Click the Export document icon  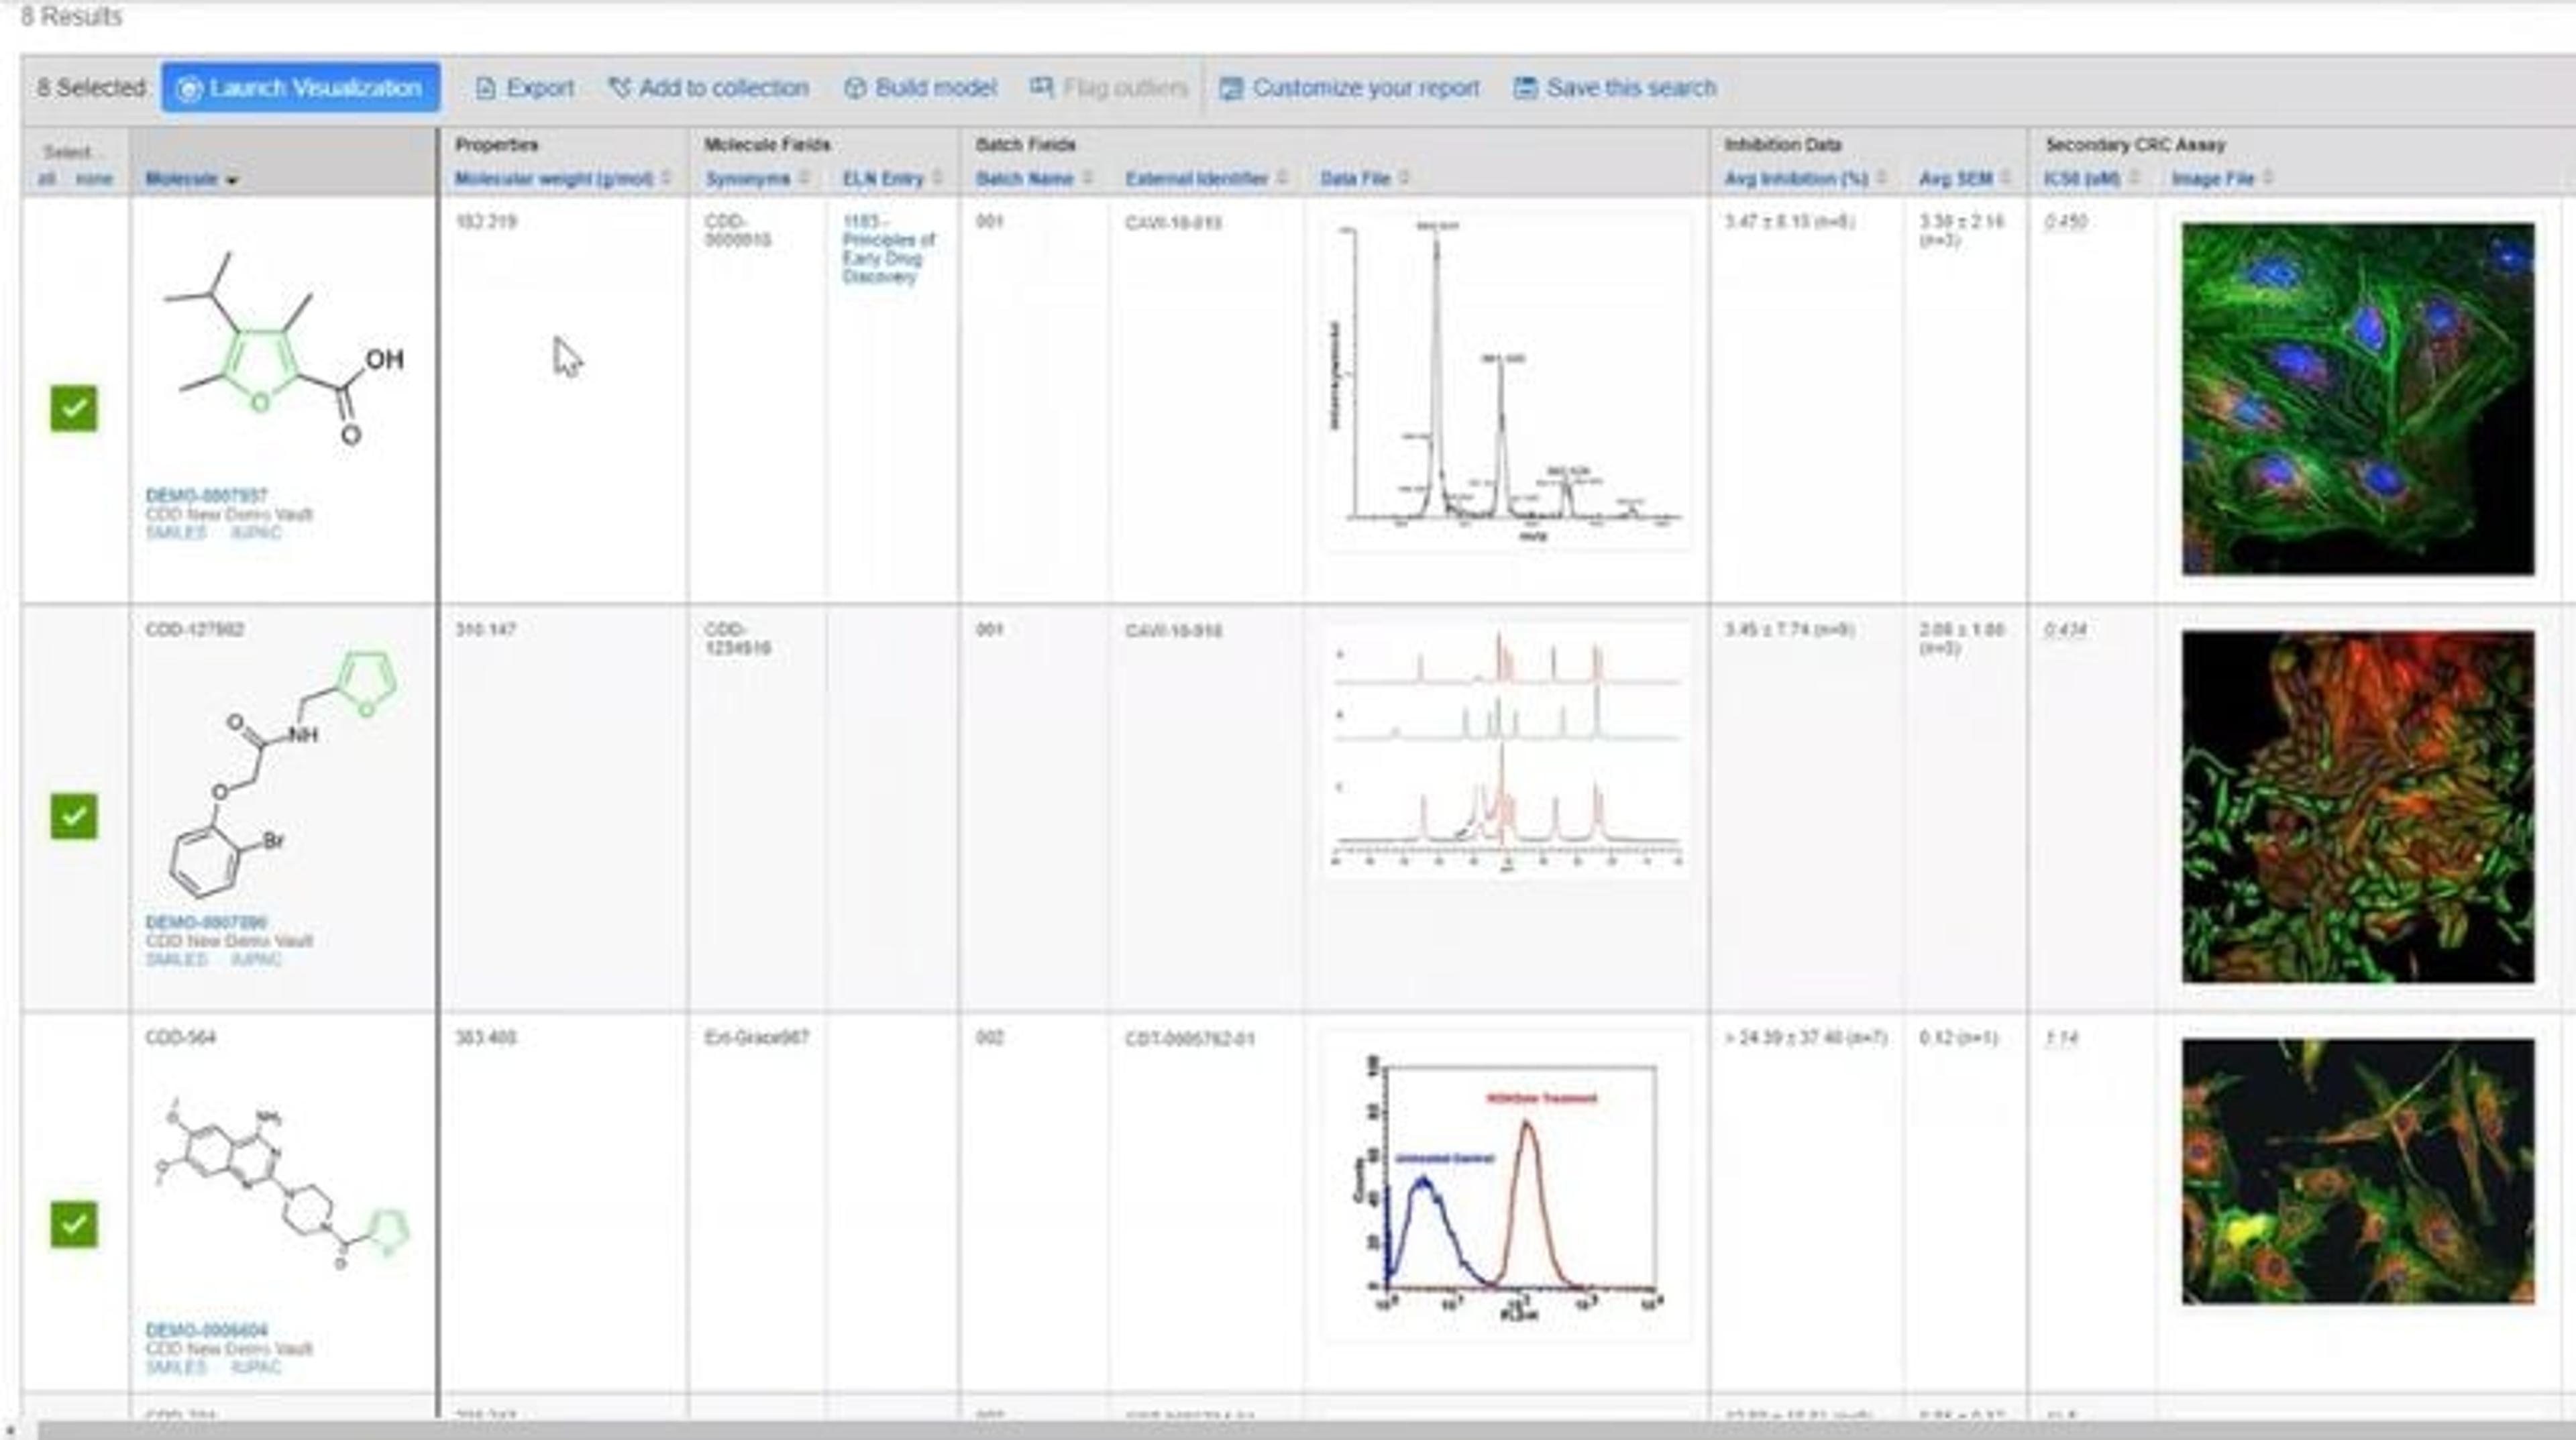pyautogui.click(x=485, y=88)
